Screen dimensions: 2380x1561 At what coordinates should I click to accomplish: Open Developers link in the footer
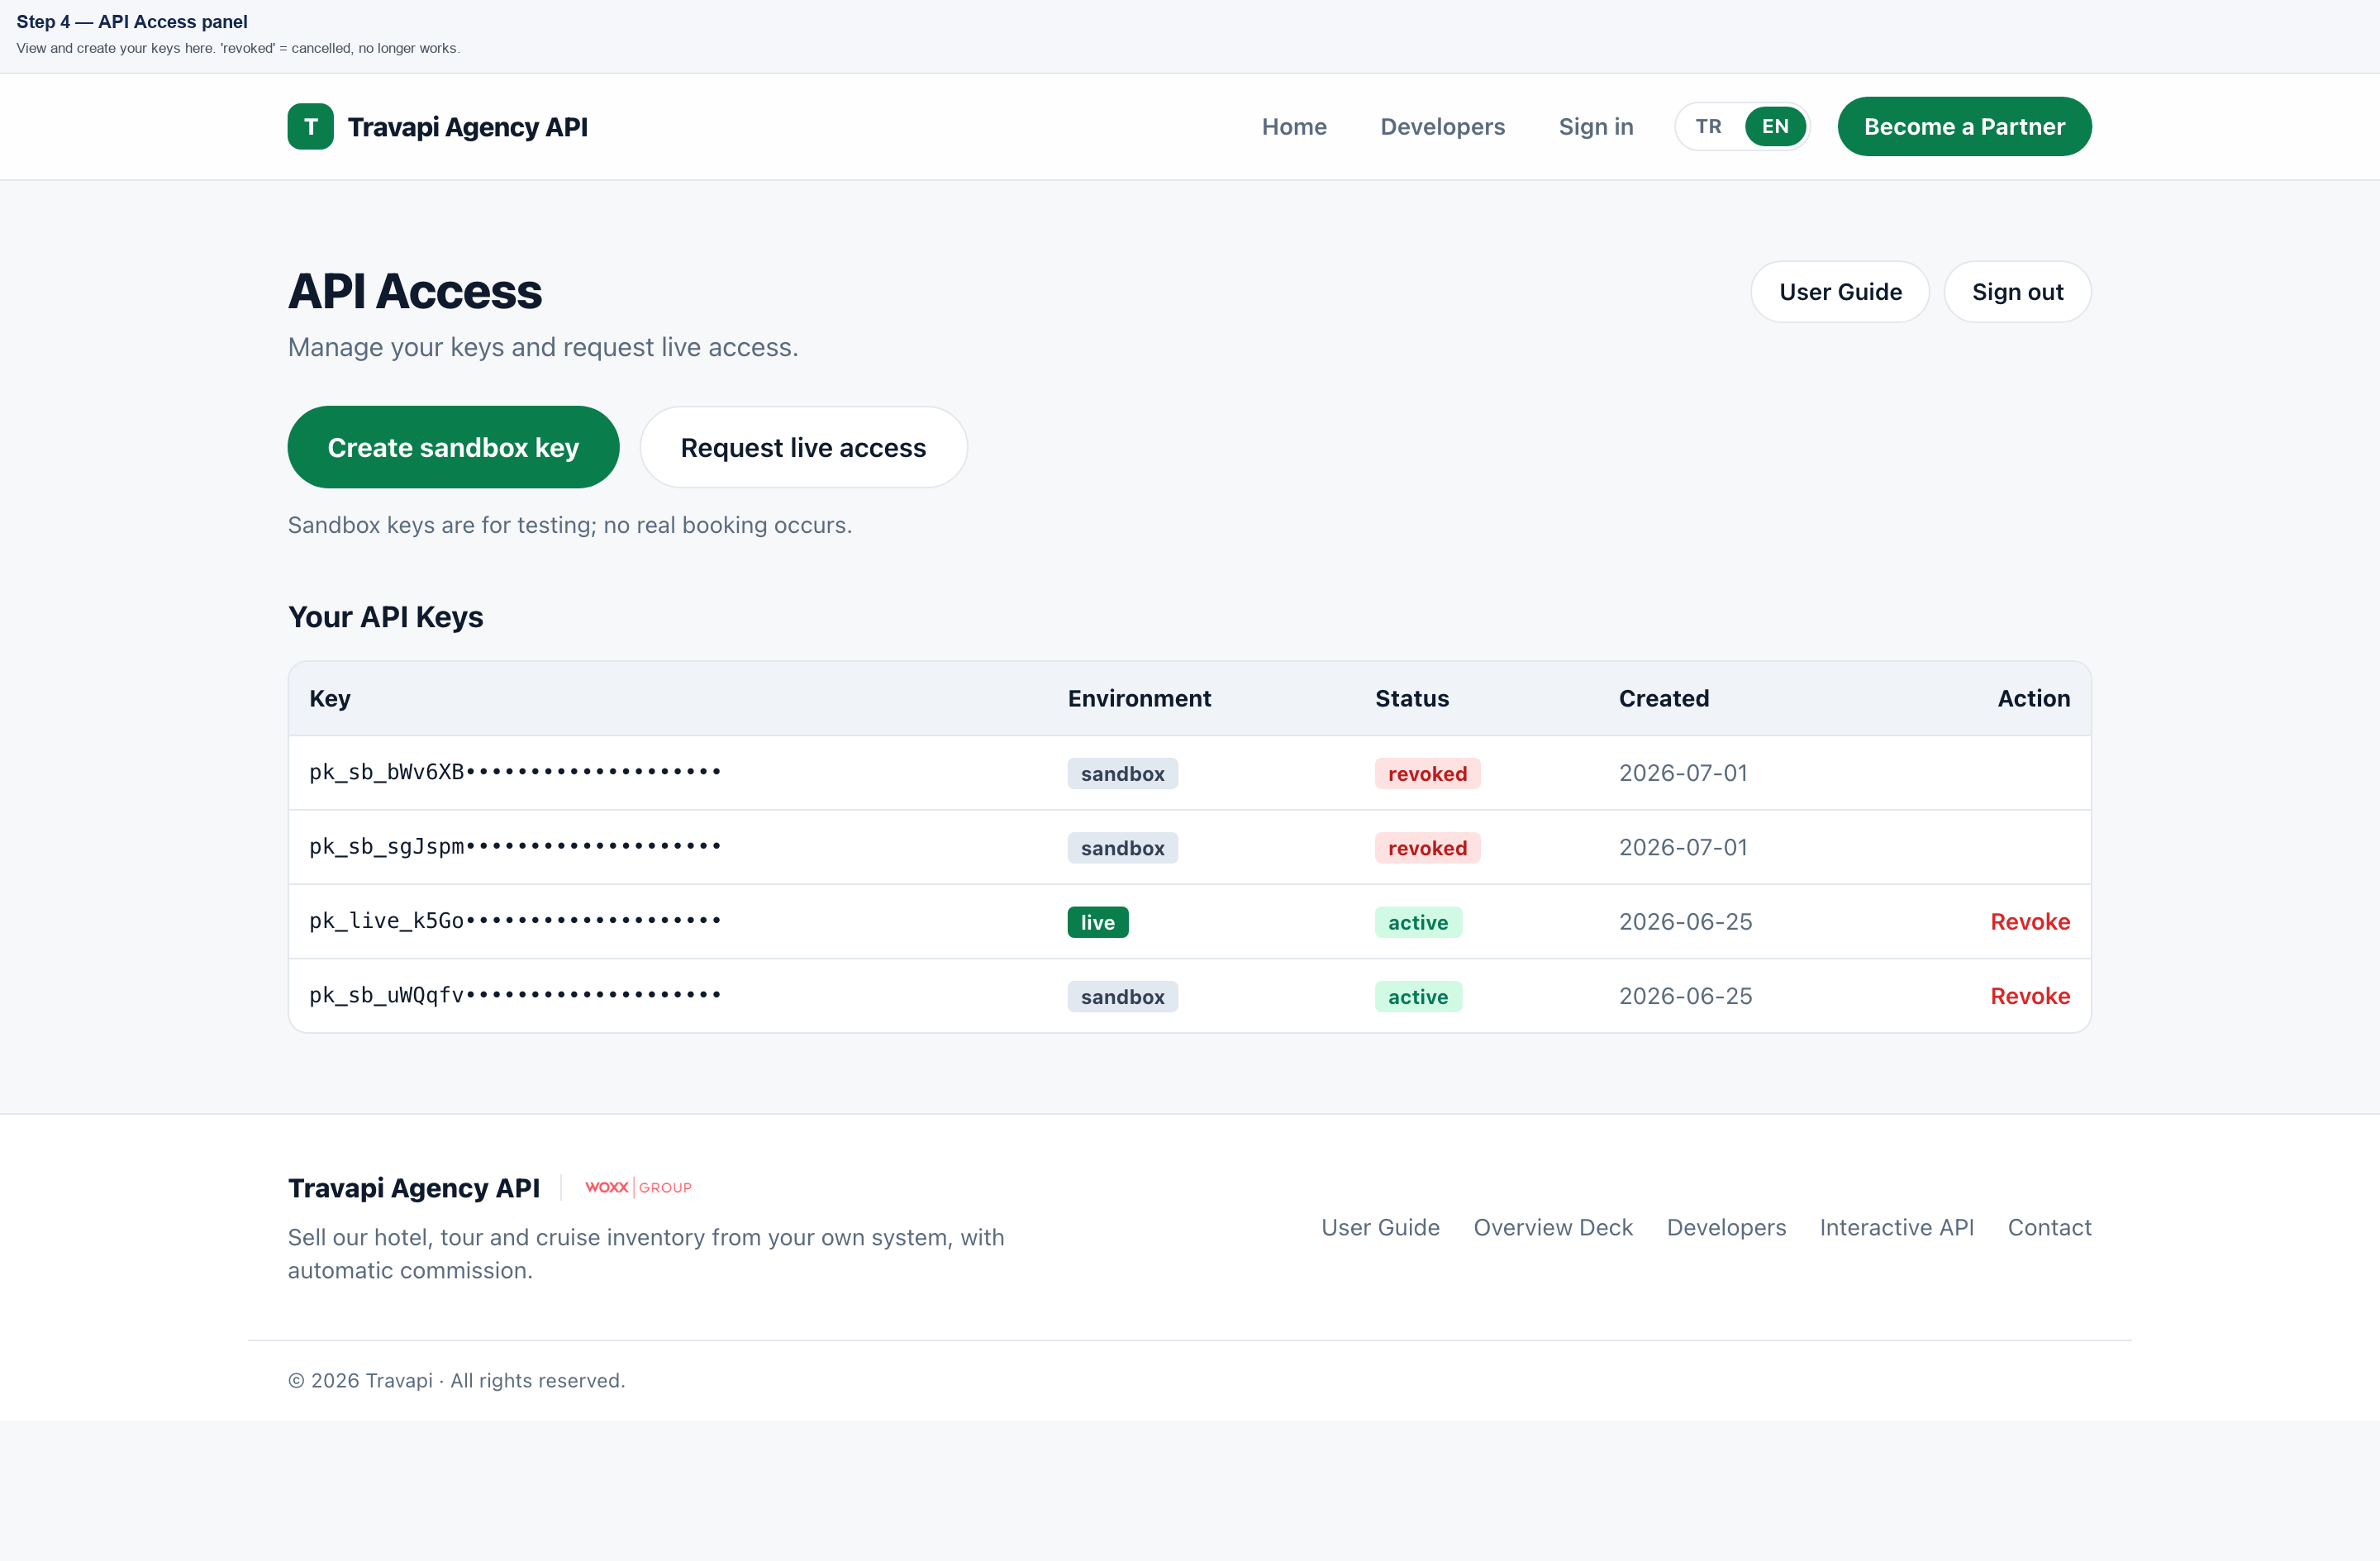click(x=1726, y=1227)
